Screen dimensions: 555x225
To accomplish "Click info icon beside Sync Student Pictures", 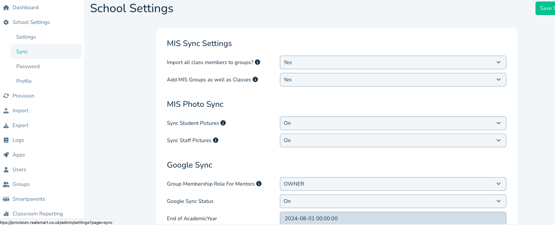I will pos(223,123).
